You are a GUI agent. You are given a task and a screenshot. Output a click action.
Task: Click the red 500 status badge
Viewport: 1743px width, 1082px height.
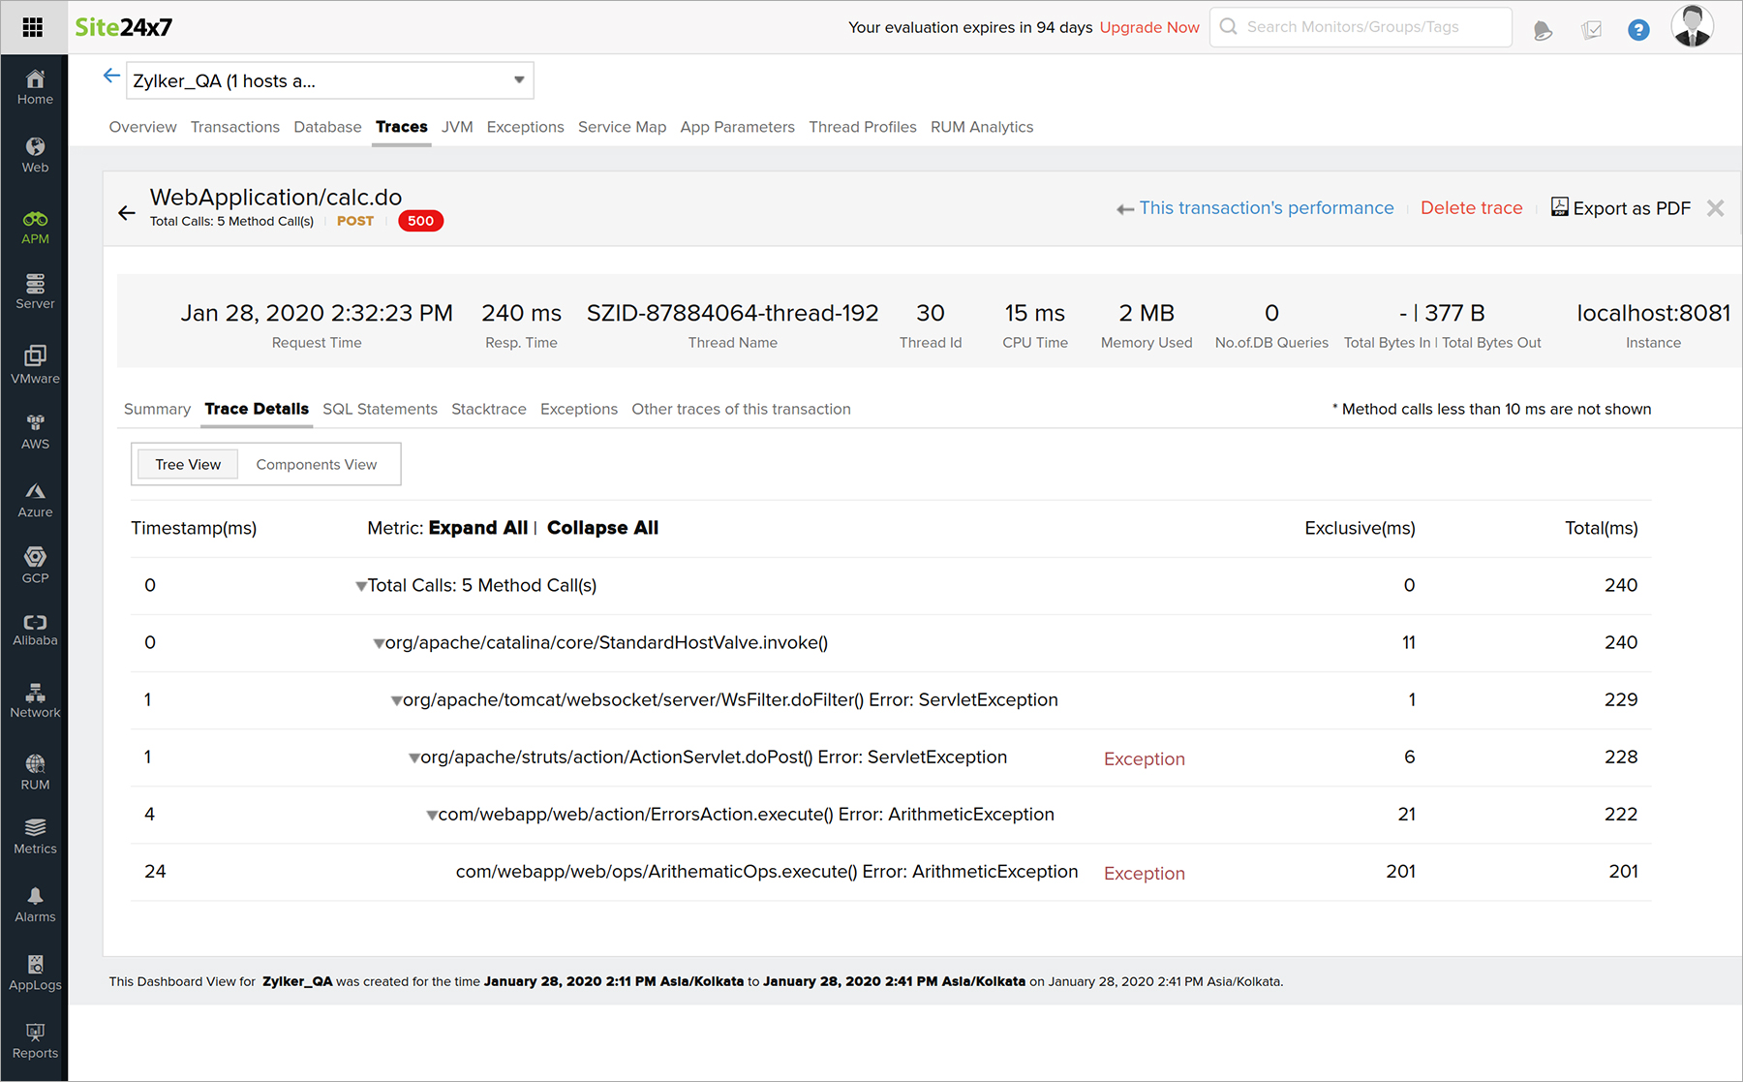[x=420, y=221]
